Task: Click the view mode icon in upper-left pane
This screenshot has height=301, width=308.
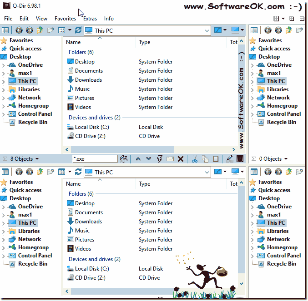Action: click(62, 30)
